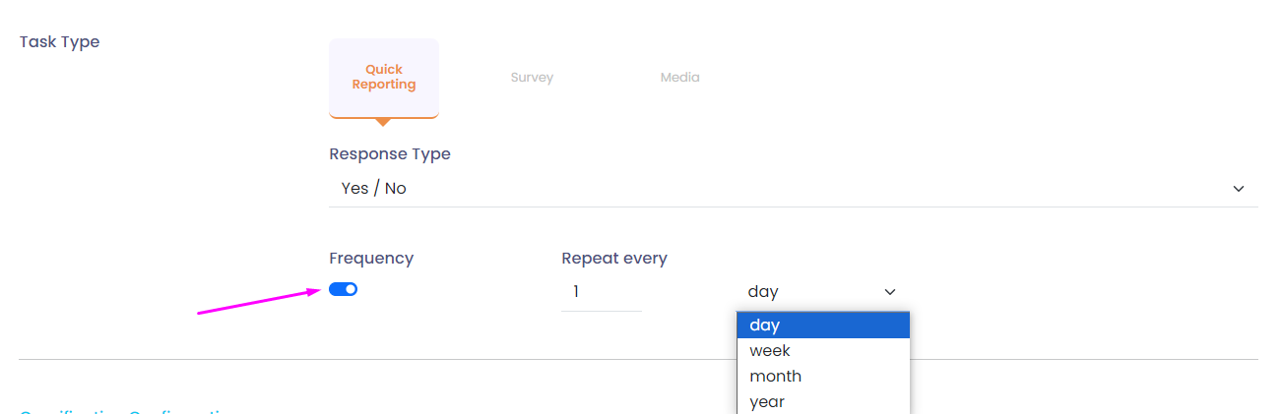Image resolution: width=1282 pixels, height=414 pixels.
Task: Click the cut-off blue heading at bottom
Action: pos(128,411)
